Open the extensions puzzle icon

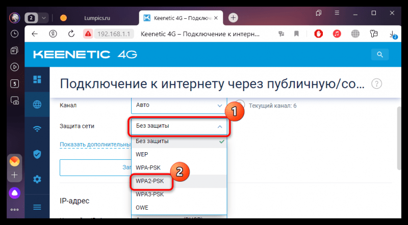(x=374, y=34)
